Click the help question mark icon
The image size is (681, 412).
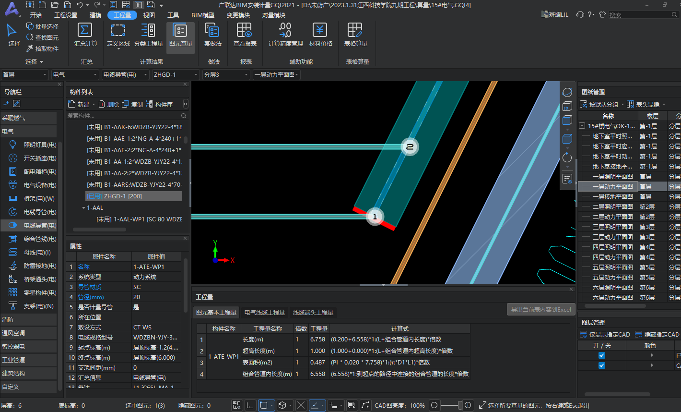pos(590,15)
